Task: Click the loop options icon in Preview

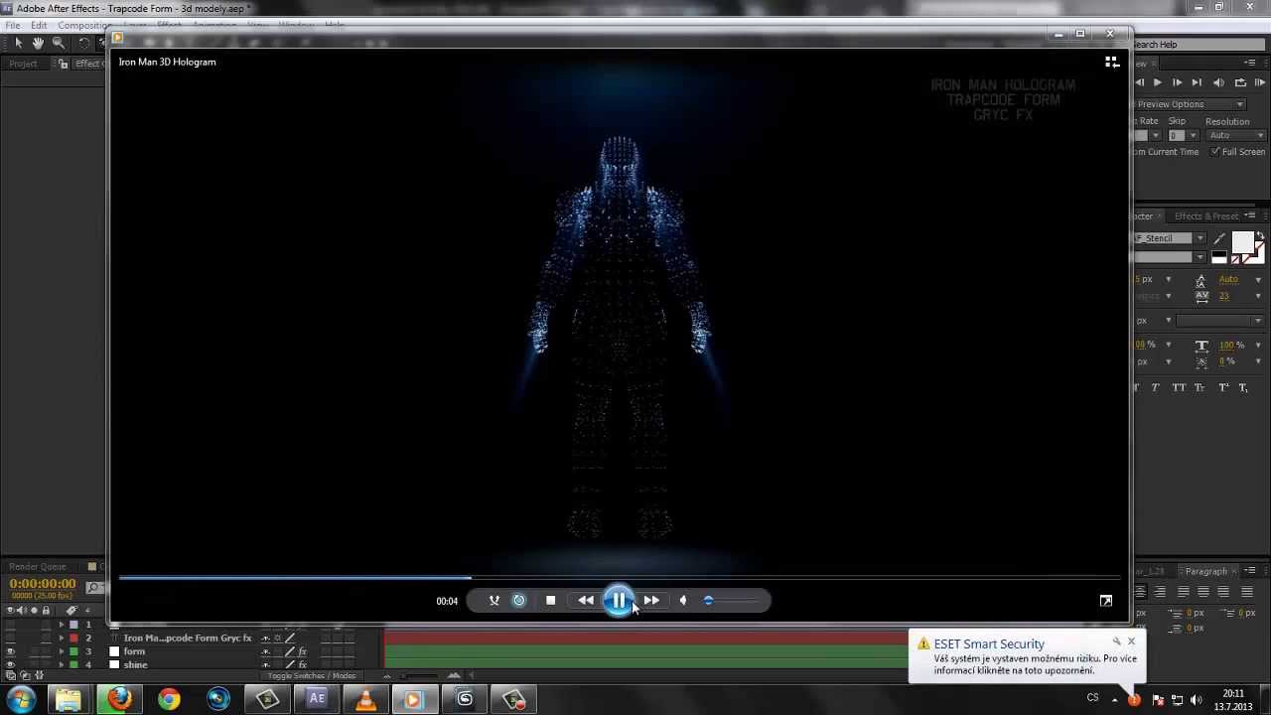Action: click(1240, 83)
